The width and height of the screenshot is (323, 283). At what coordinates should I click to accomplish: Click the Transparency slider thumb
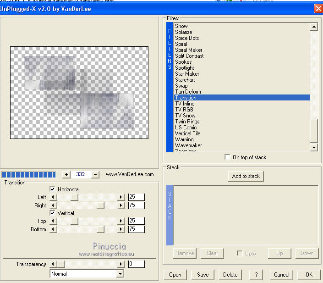[x=61, y=264]
